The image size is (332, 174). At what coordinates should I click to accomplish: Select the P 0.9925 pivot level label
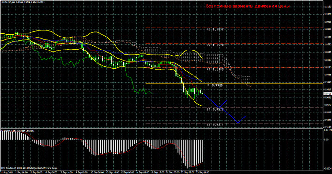[x=215, y=85]
